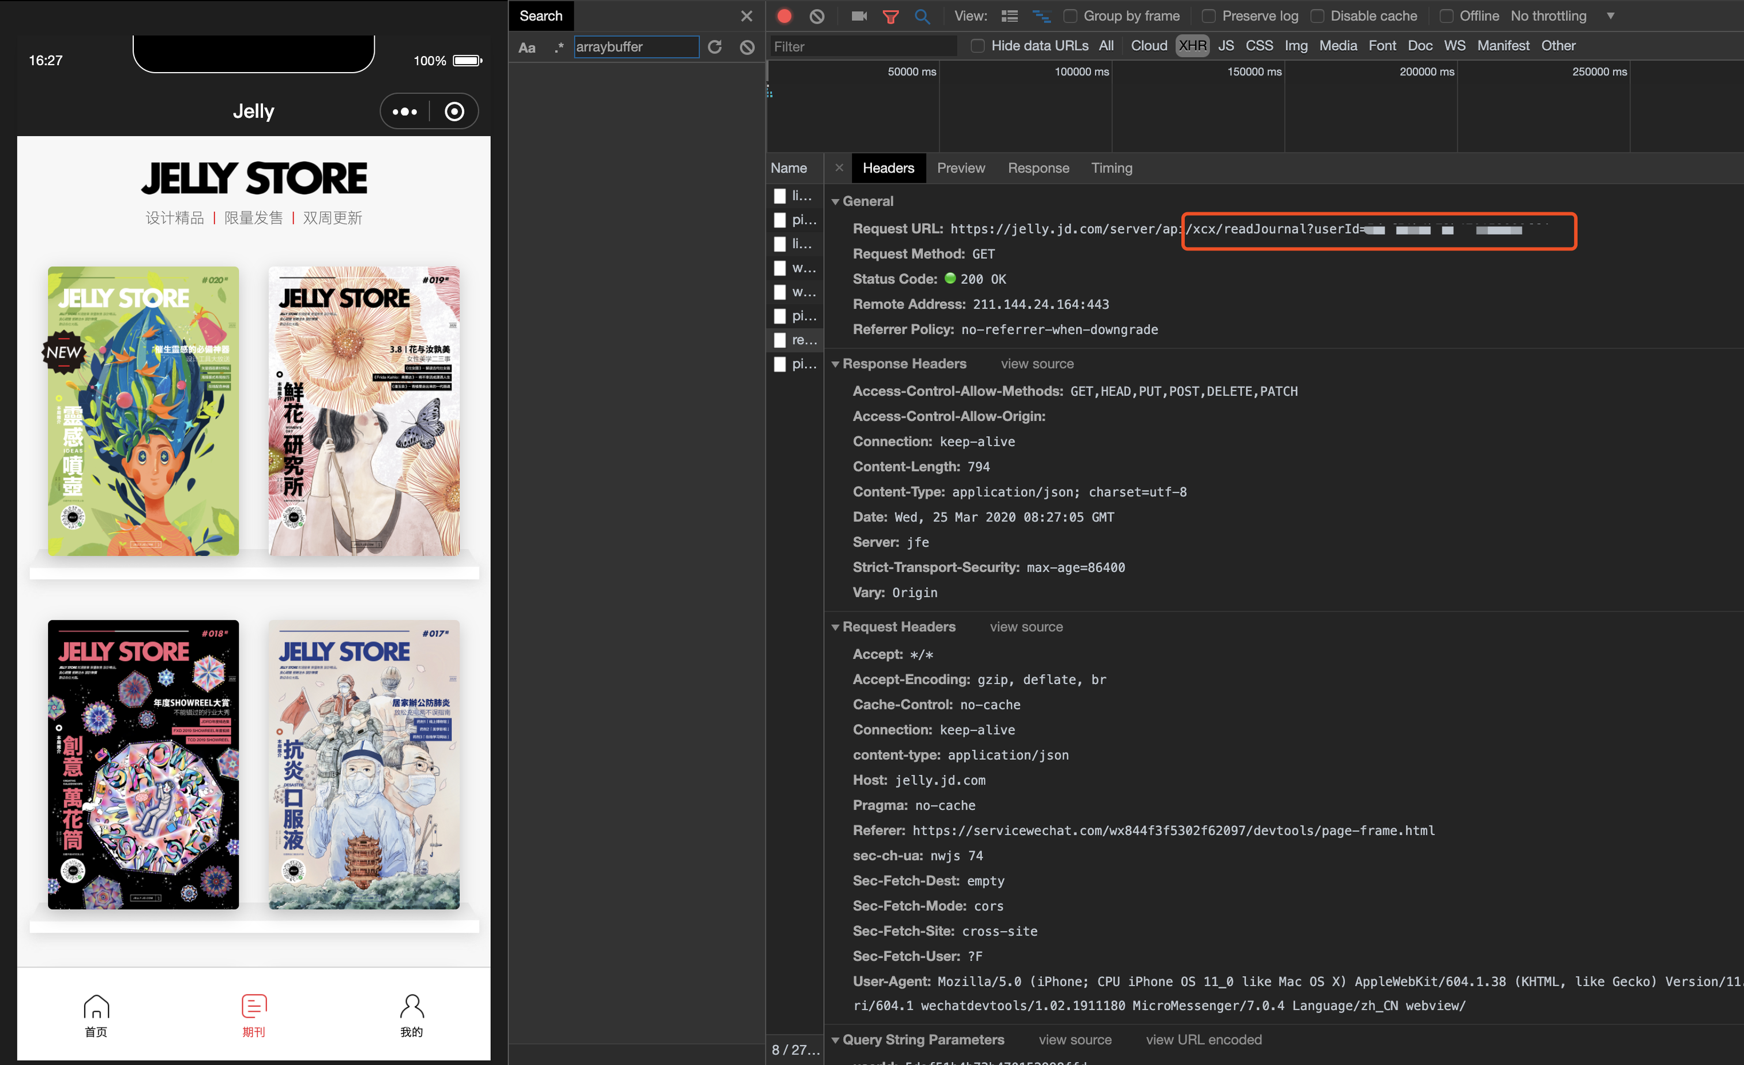This screenshot has height=1065, width=1744.
Task: Tick the Hide data URLs checkbox
Action: [978, 46]
